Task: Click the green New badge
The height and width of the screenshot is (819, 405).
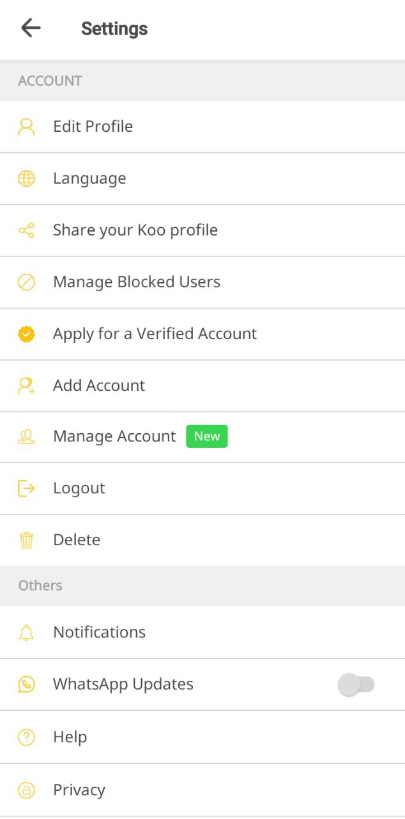Action: tap(207, 436)
